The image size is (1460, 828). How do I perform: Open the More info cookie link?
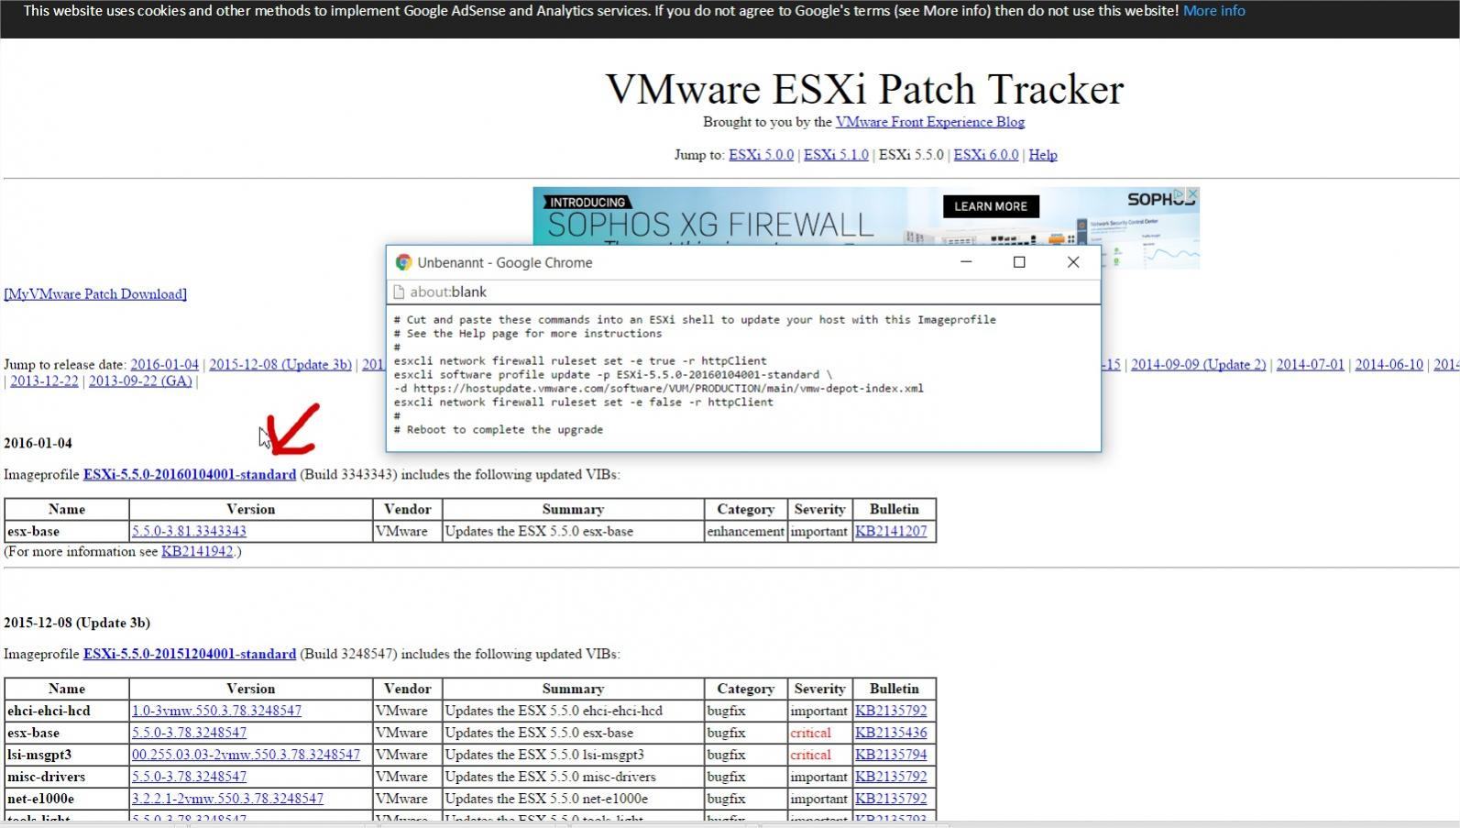(1213, 11)
